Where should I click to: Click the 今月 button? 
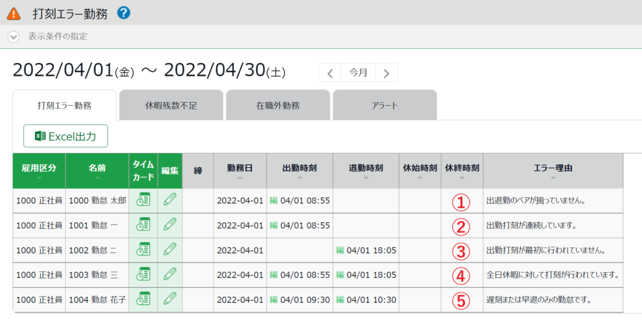pos(358,73)
